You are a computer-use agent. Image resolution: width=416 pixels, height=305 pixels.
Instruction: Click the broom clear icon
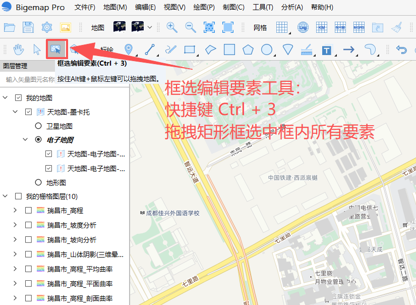click(x=397, y=27)
